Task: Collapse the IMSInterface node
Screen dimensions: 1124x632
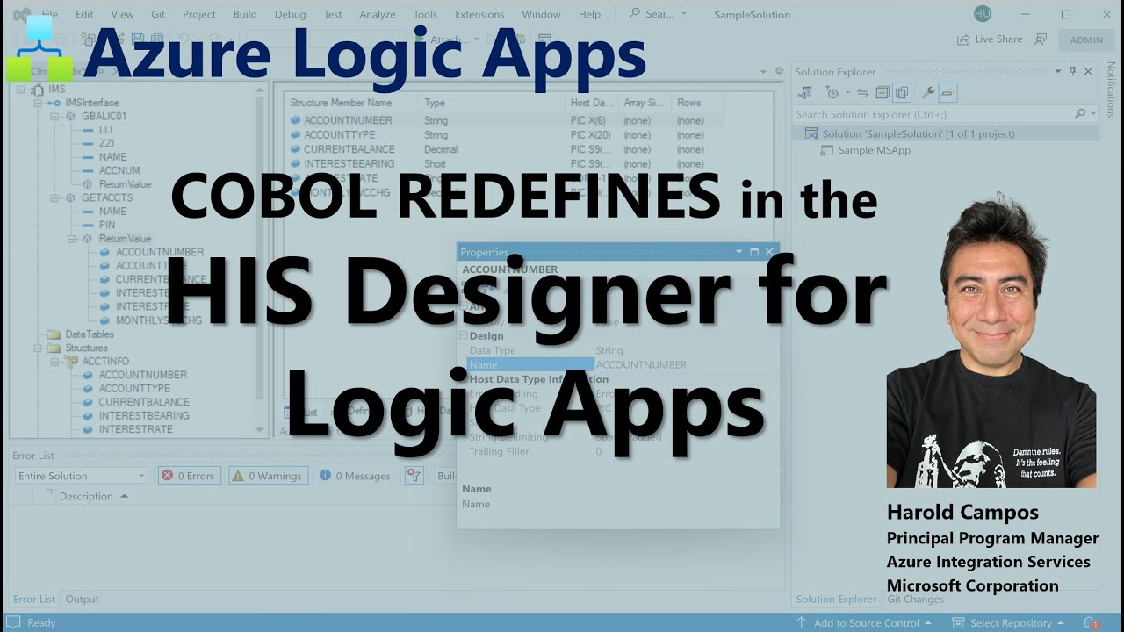Action: coord(39,103)
